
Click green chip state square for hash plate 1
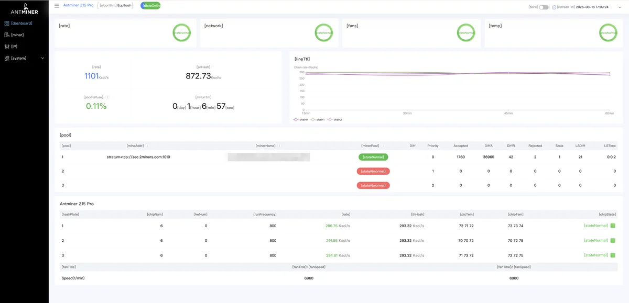(x=613, y=226)
